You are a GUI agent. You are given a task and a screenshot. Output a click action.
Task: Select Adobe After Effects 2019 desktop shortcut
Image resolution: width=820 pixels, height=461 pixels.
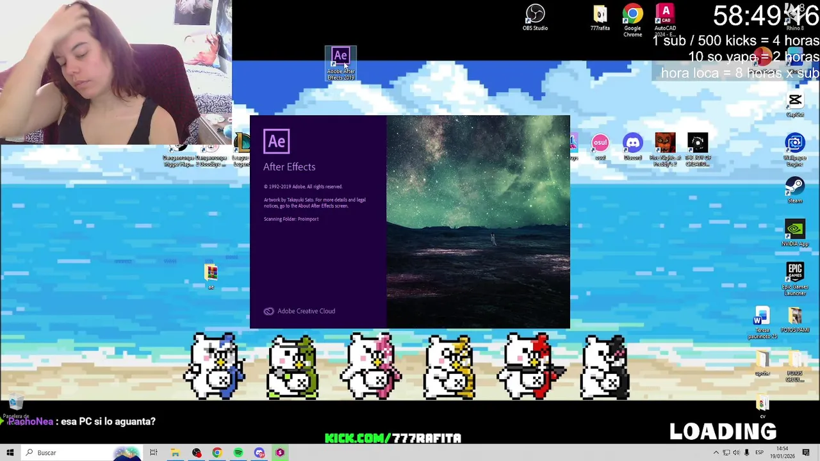coord(340,63)
